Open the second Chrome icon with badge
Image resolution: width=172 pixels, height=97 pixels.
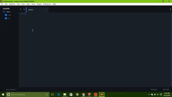click(83, 95)
